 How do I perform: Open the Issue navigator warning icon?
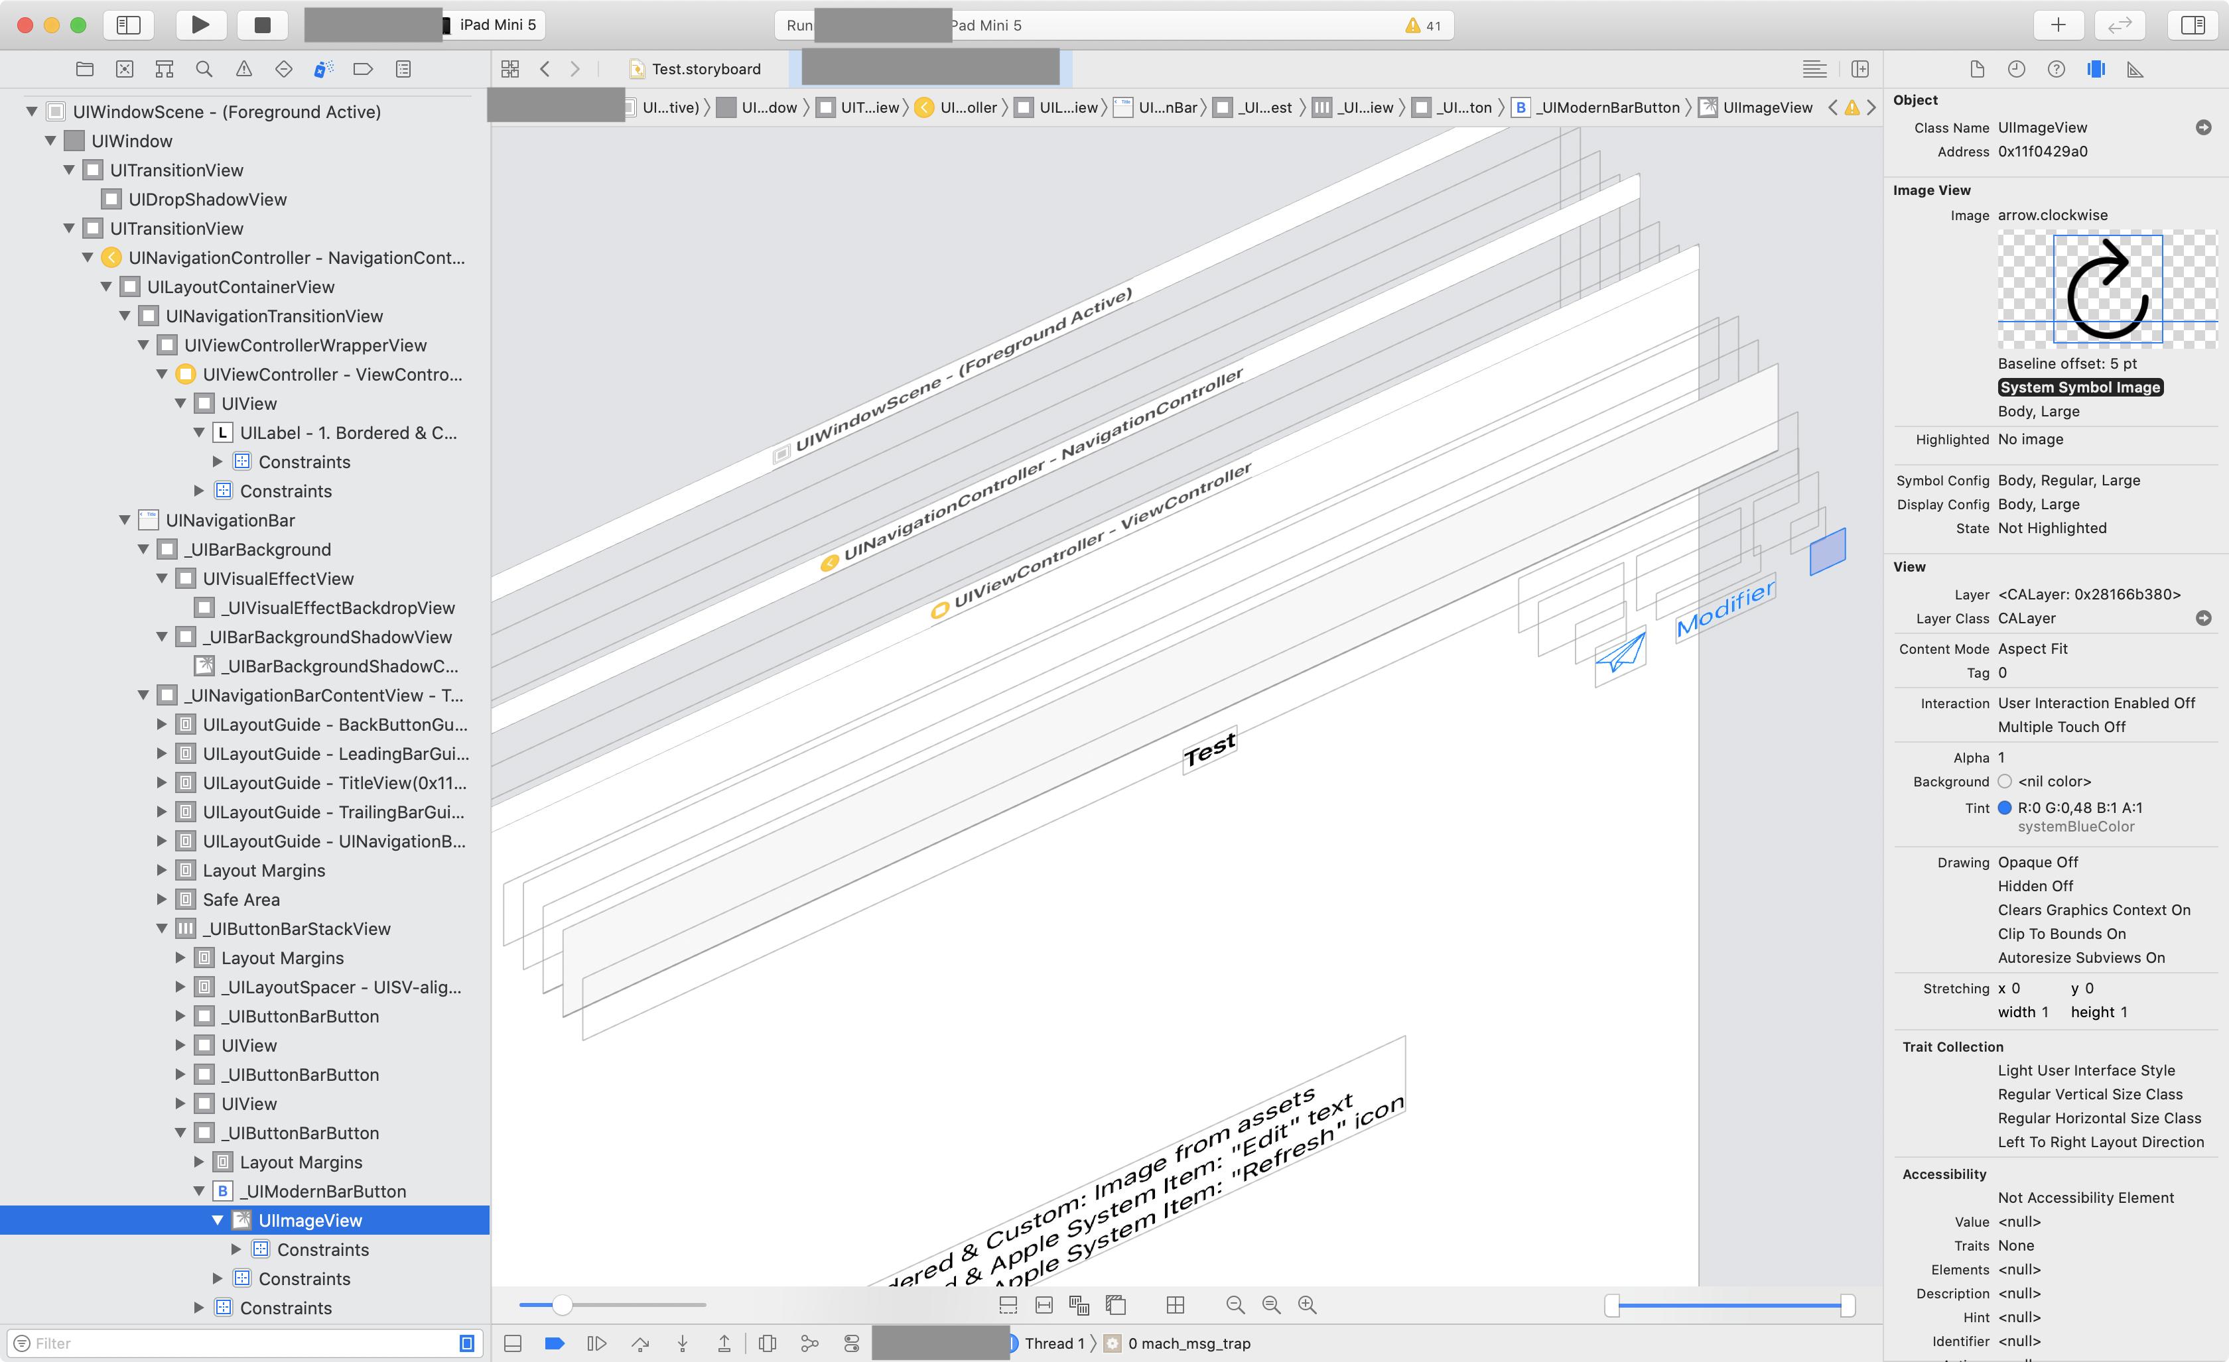[243, 69]
